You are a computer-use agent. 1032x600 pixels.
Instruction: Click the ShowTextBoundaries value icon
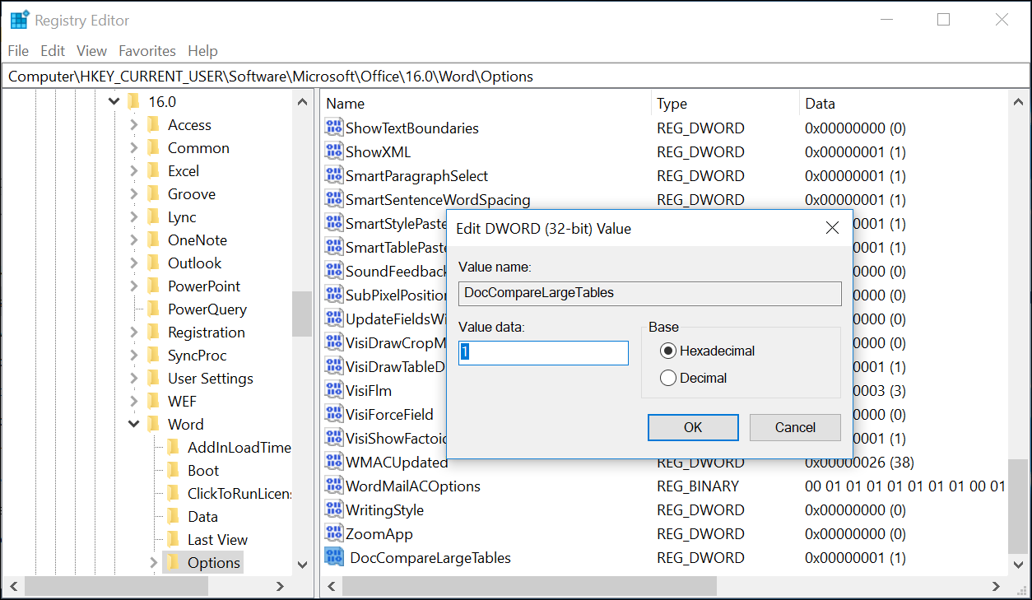coord(333,128)
